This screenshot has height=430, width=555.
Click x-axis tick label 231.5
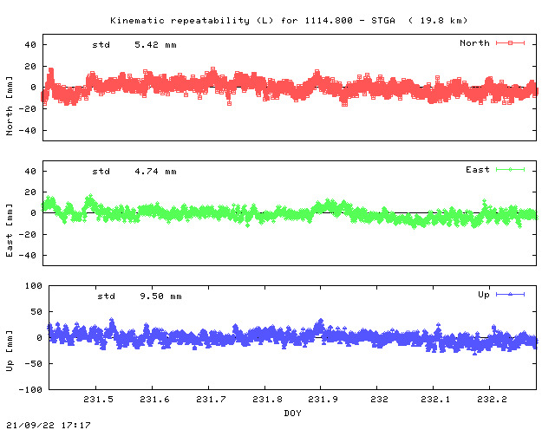98,400
